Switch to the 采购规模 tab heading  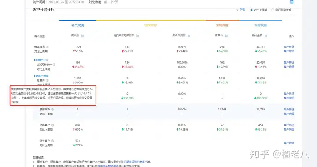point(261,25)
